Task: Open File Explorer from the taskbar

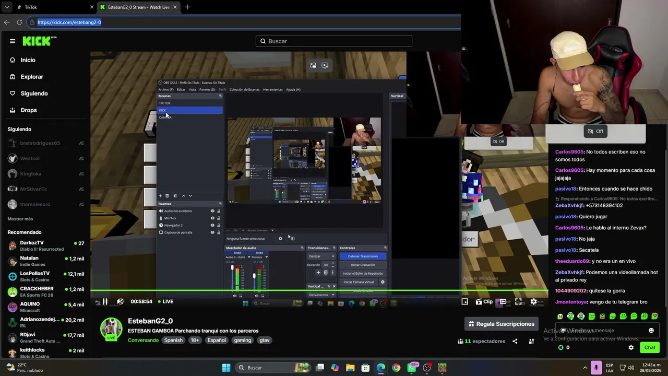Action: (x=350, y=368)
